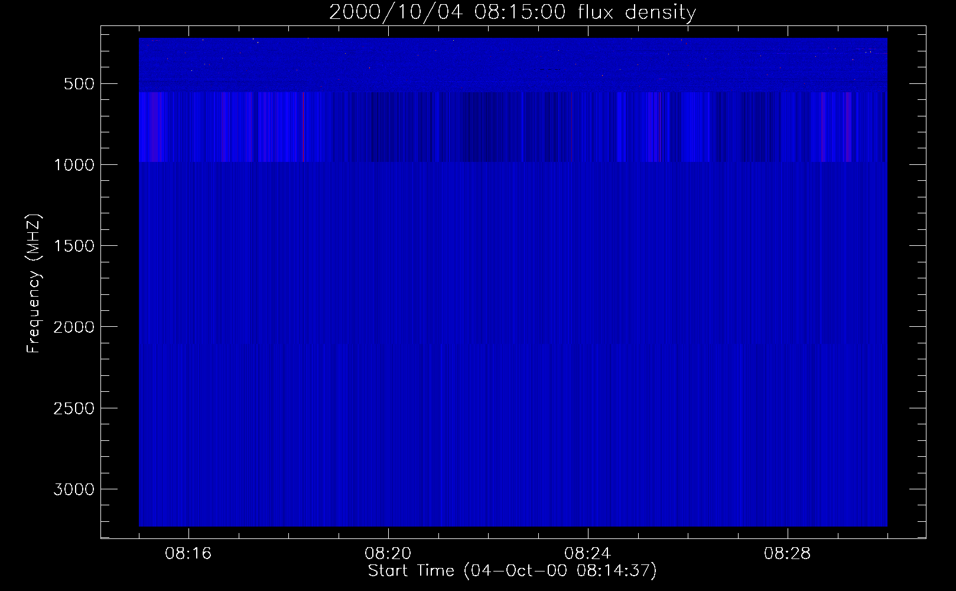The height and width of the screenshot is (591, 956).
Task: Click the 'Start Time (04-Oct-00 08:14:37)' label
Action: 512,571
